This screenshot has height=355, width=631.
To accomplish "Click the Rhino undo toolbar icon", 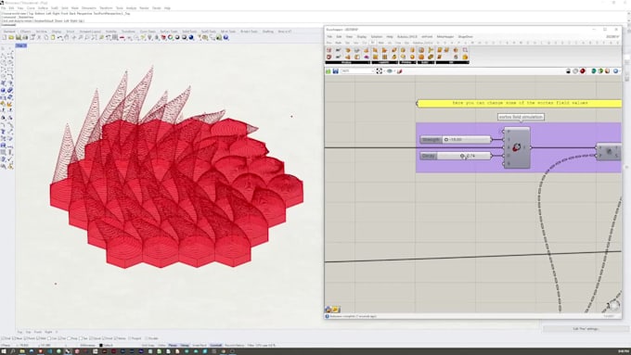I will click(59, 37).
